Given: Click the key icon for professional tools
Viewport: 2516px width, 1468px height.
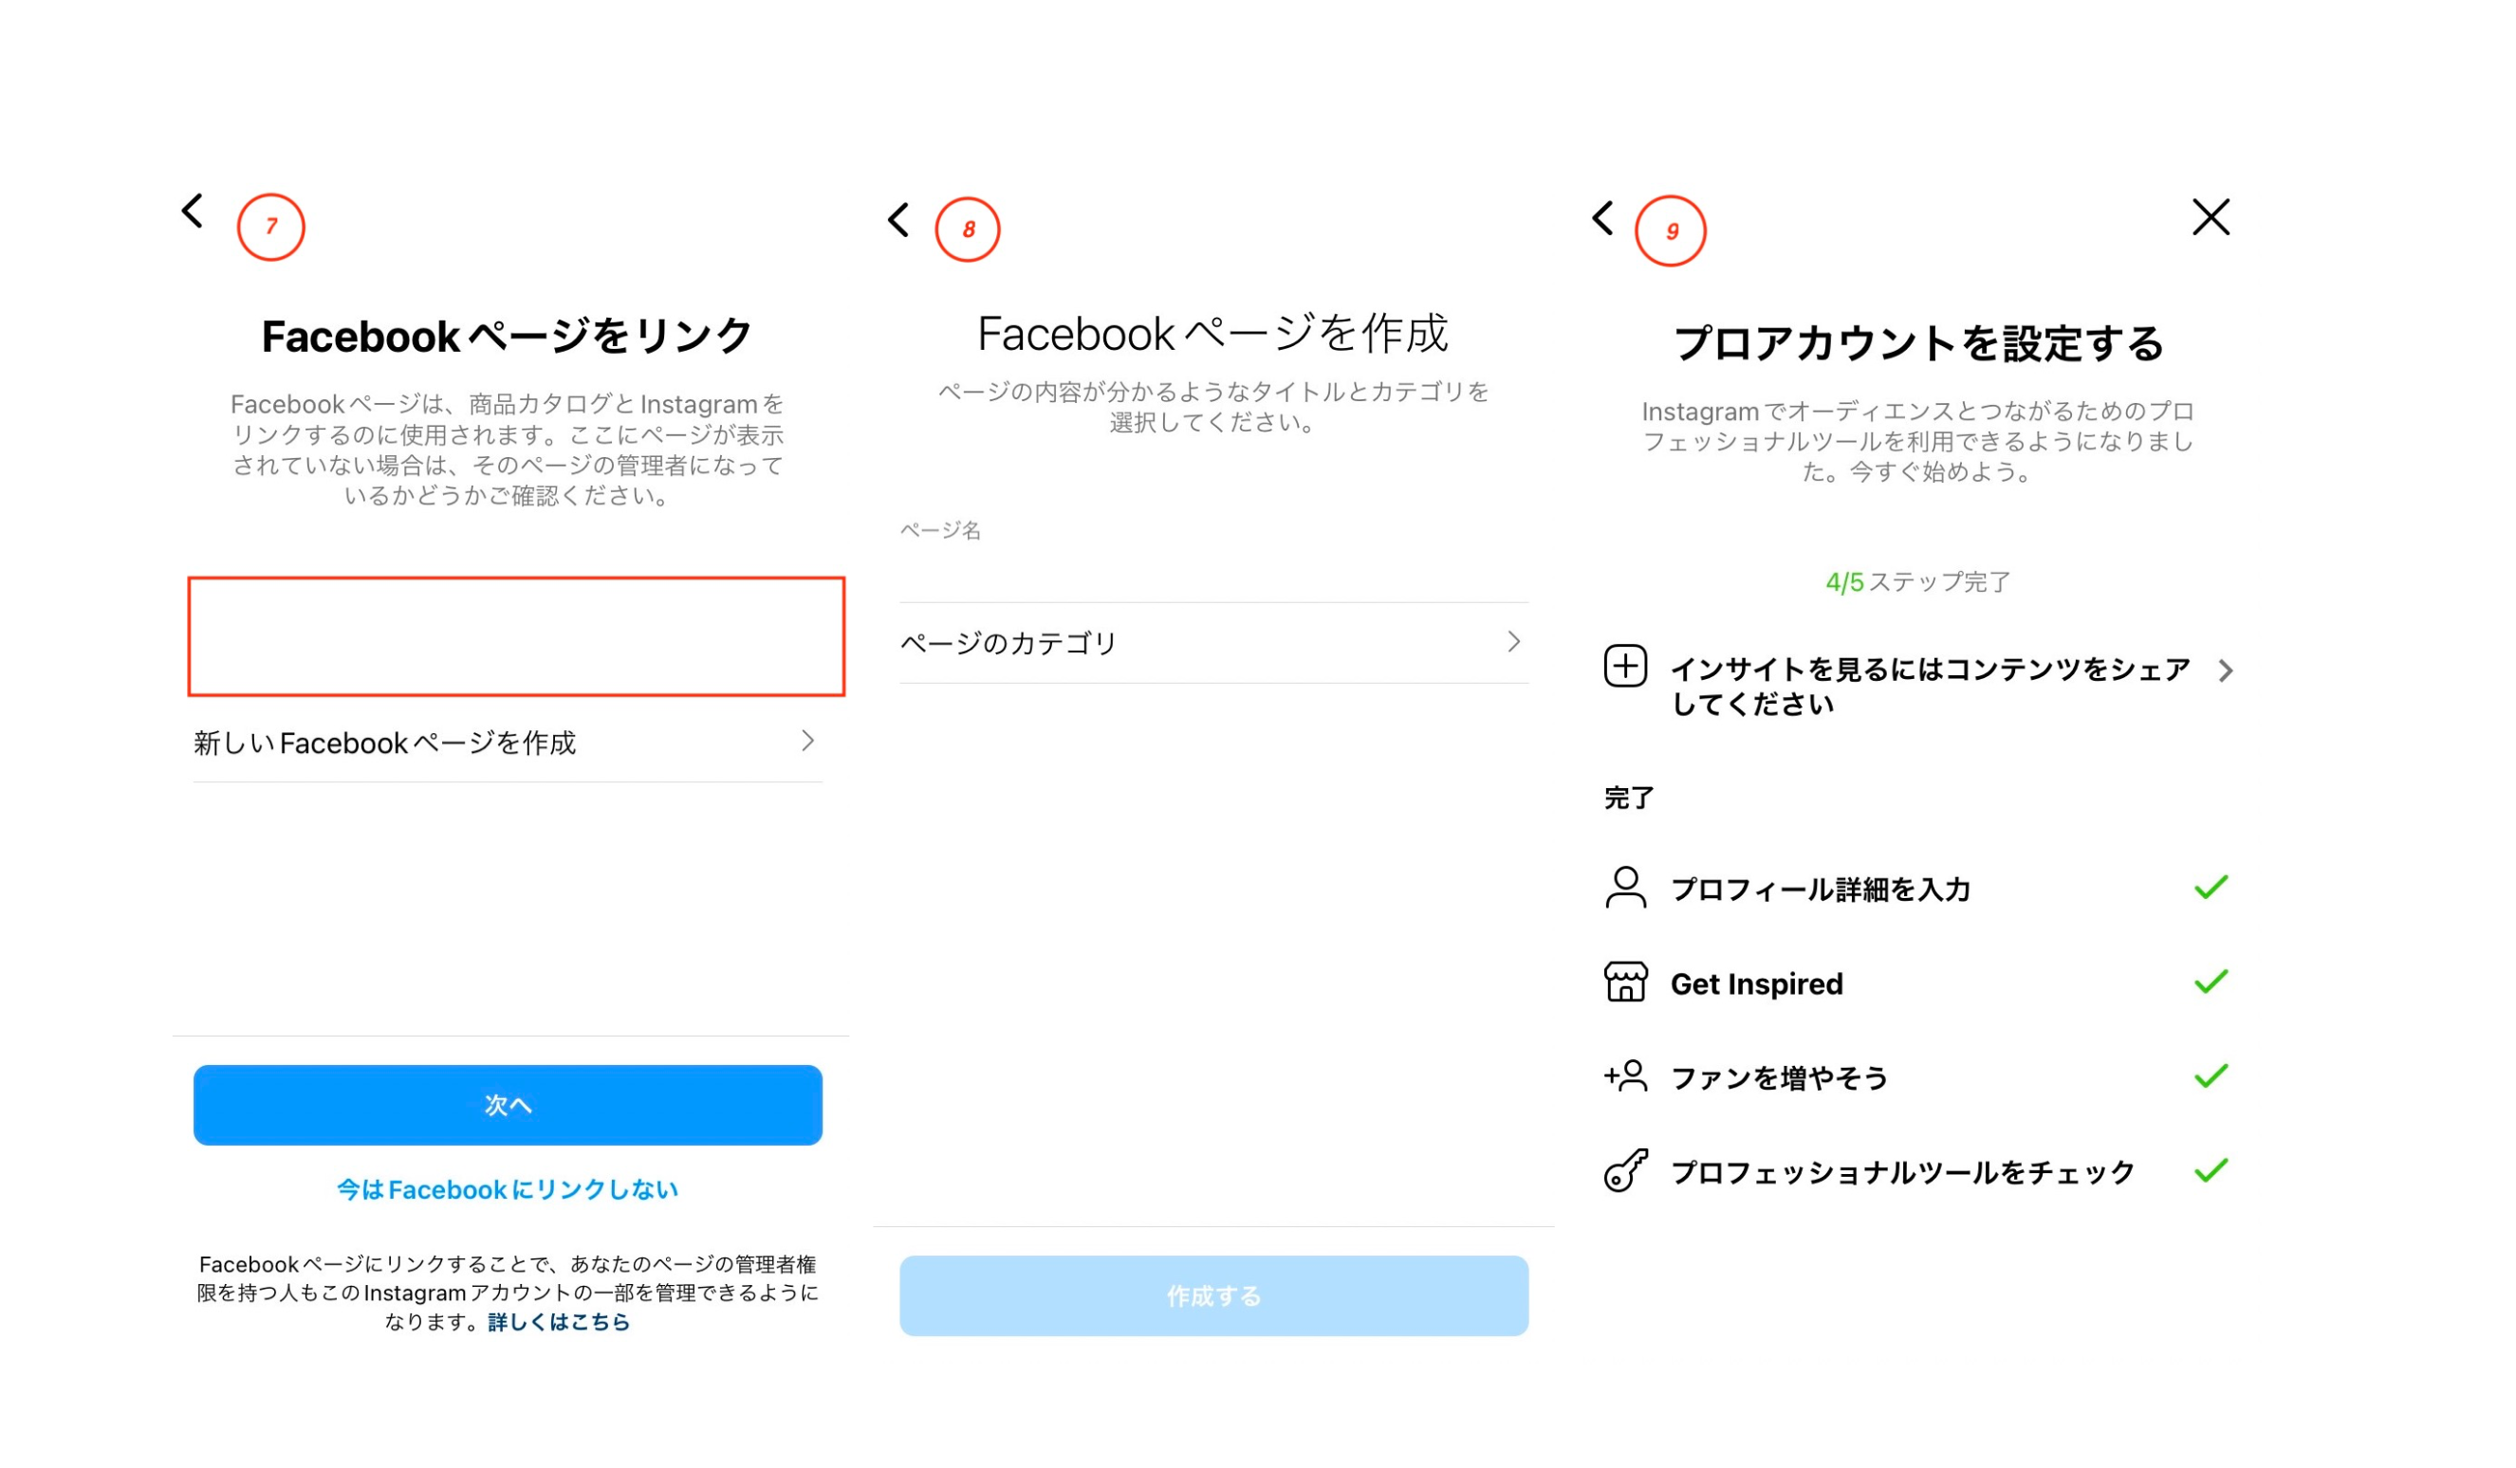Looking at the screenshot, I should (x=1625, y=1170).
